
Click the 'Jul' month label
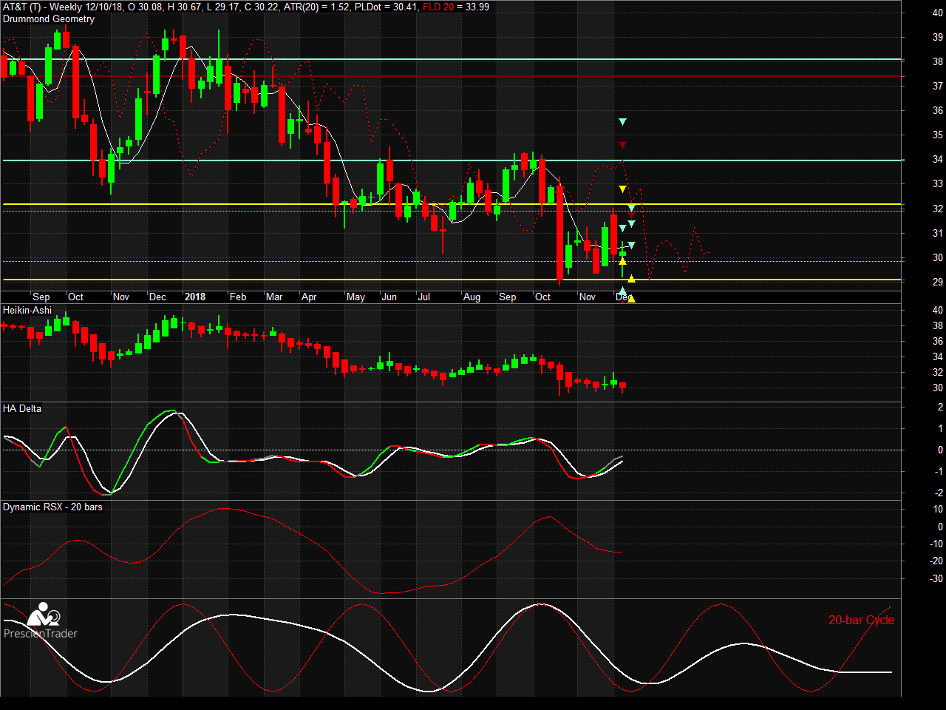[423, 297]
